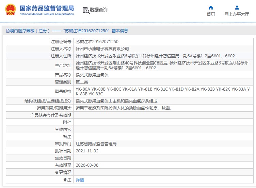Click the 有效期至 row label

point(63,165)
